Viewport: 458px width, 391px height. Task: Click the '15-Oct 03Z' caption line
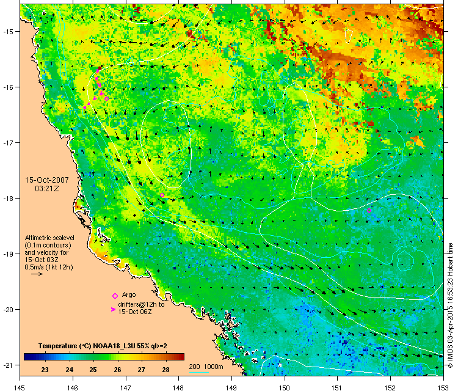[42, 260]
